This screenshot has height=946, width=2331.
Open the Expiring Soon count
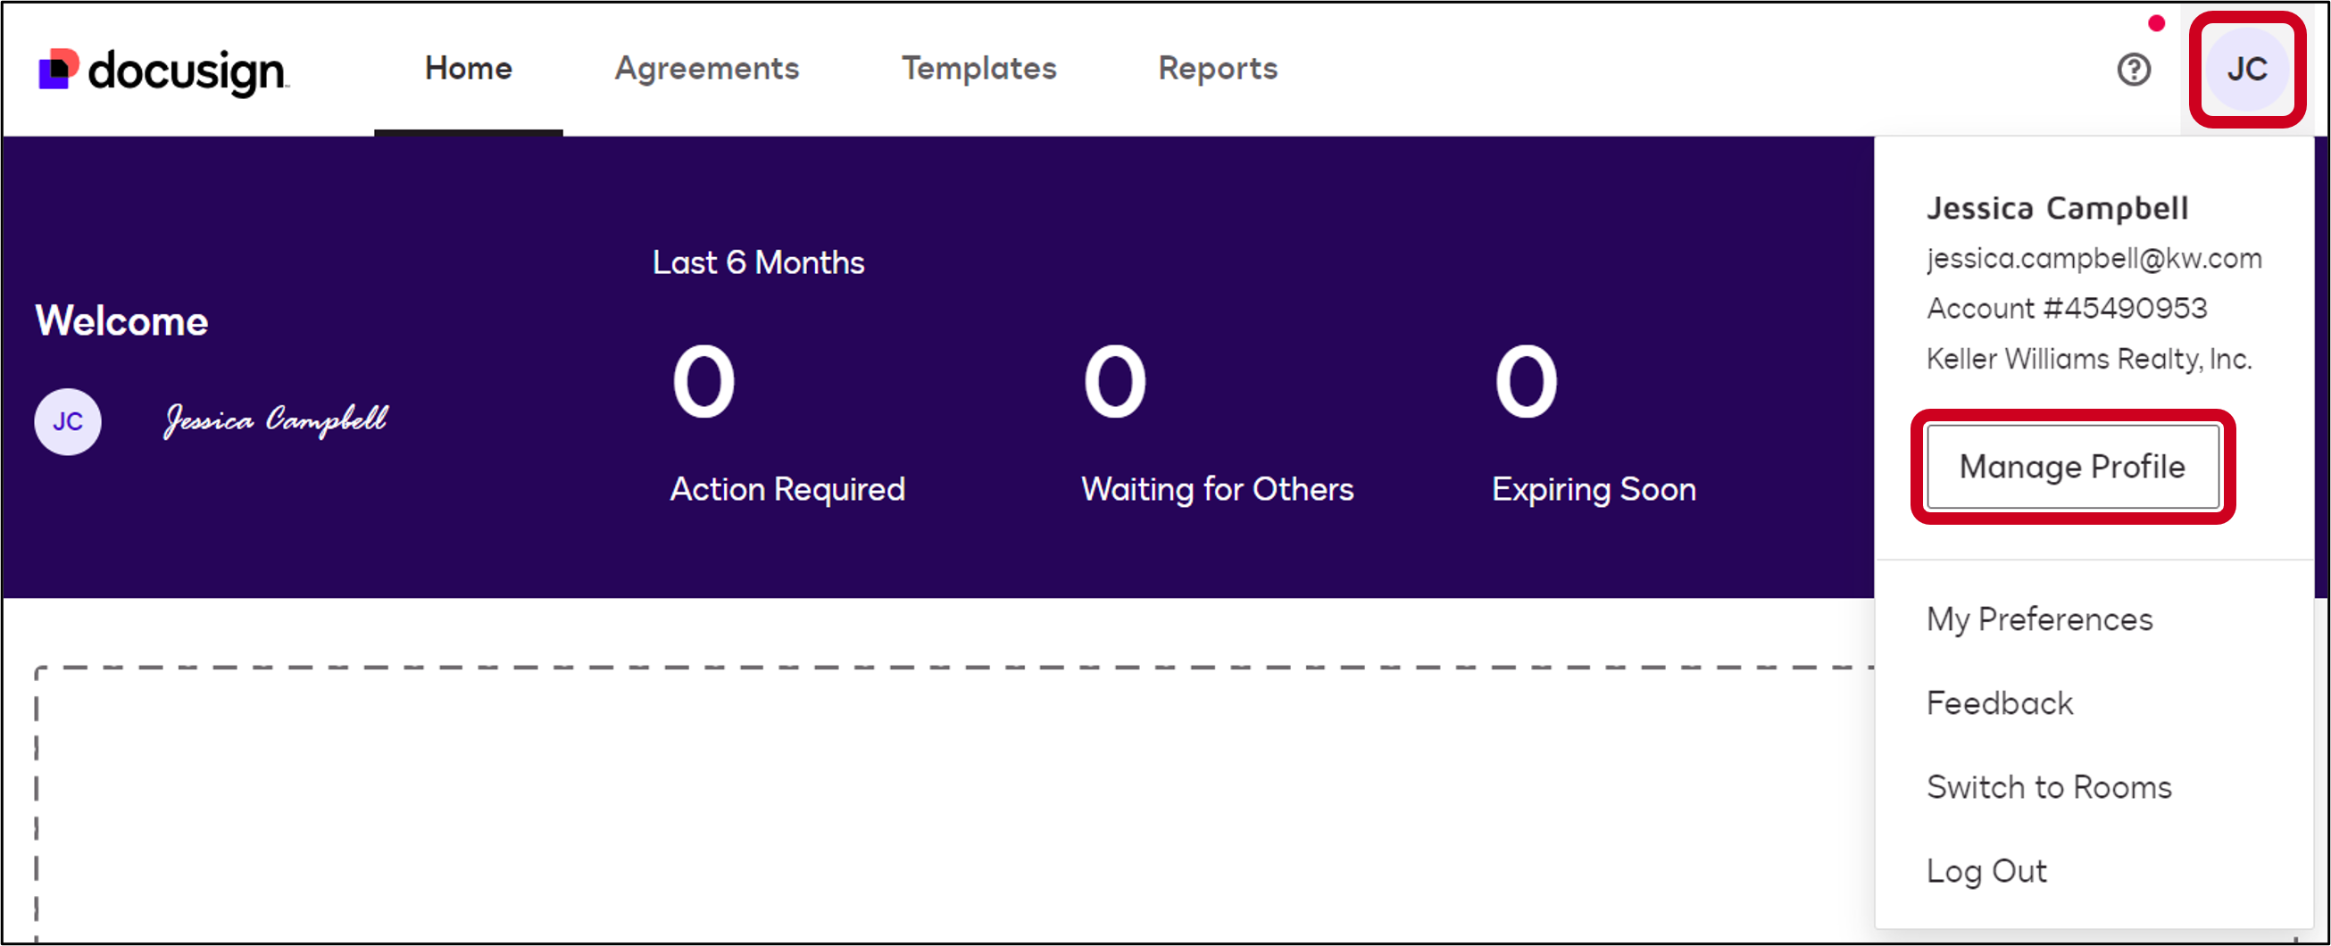[1526, 384]
